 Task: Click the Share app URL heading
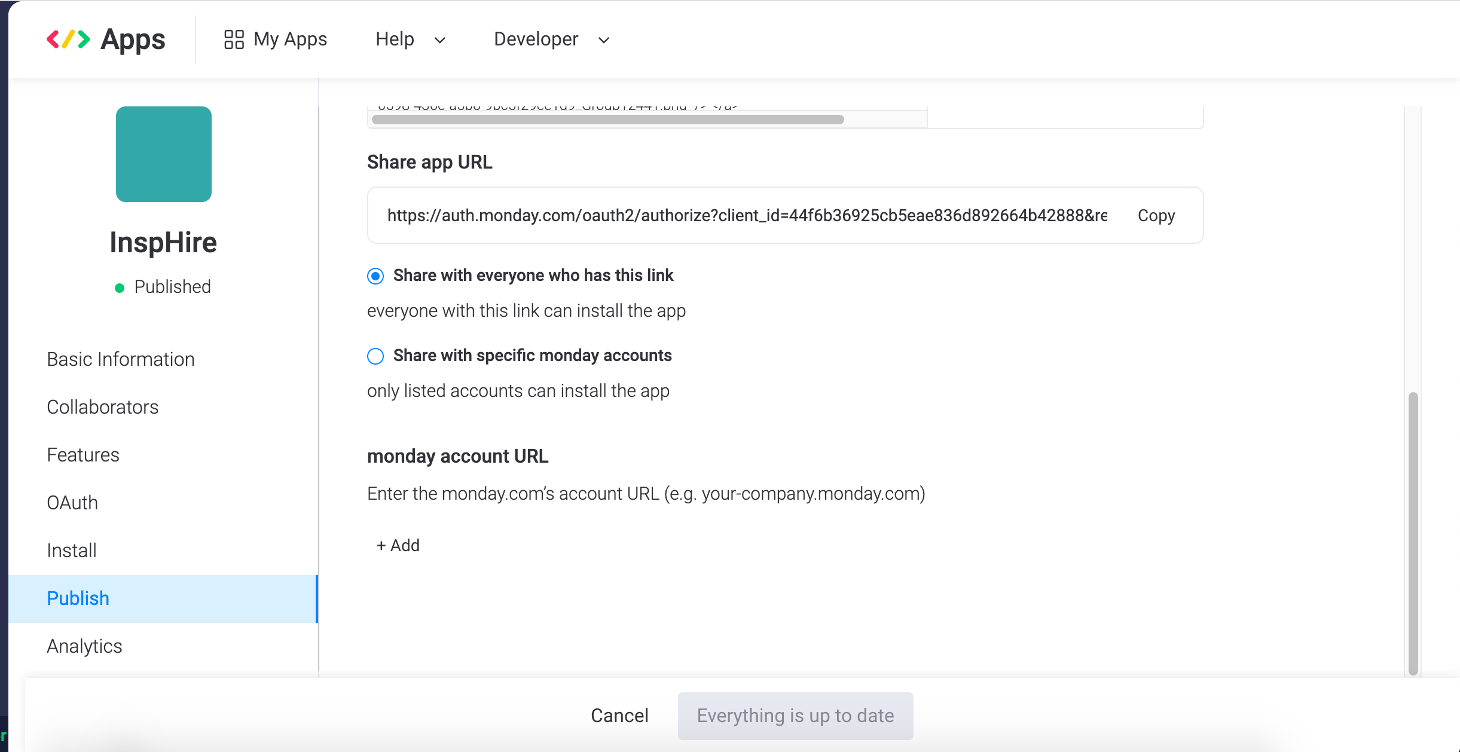[429, 162]
